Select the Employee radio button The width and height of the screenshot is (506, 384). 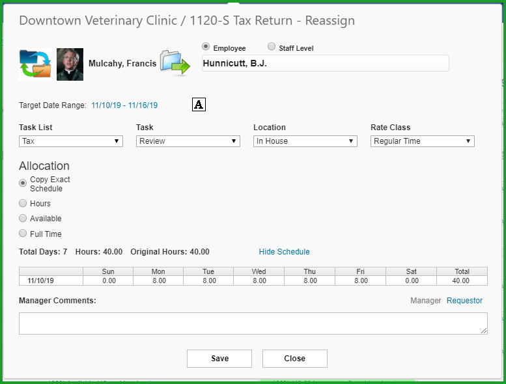tap(206, 47)
